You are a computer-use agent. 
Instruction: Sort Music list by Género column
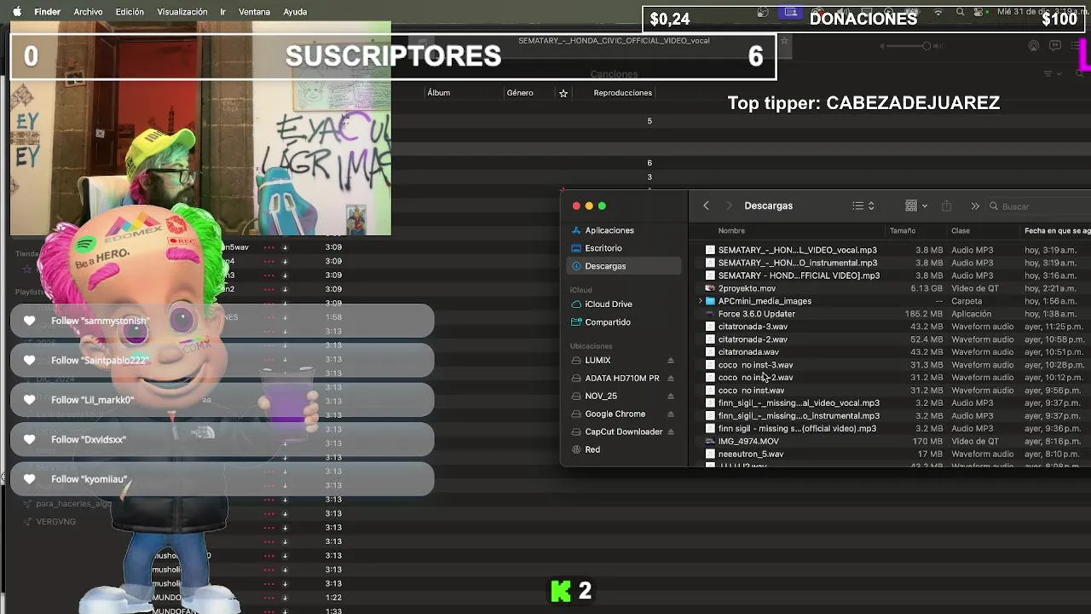coord(520,93)
